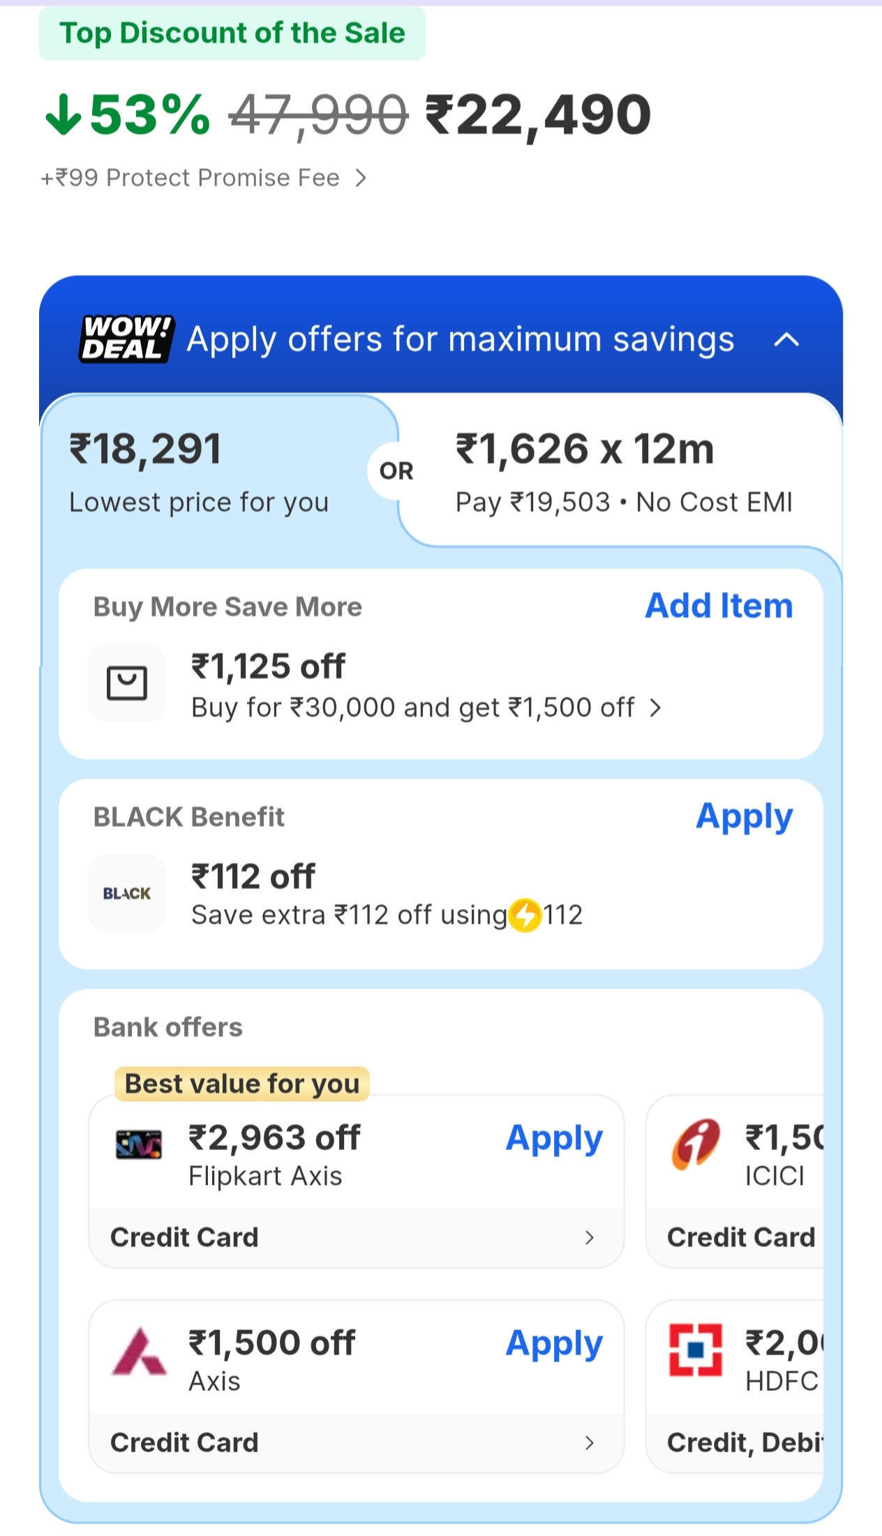Open Flipkart Axis Credit Card details chevron
Image resolution: width=882 pixels, height=1536 pixels.
coord(590,1237)
